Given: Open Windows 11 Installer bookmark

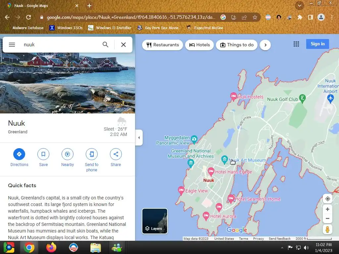Looking at the screenshot, I should coord(110,28).
